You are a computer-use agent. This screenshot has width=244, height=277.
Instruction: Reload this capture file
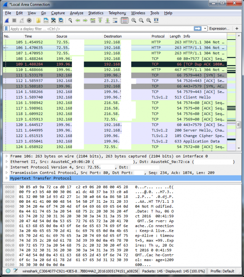[61, 21]
